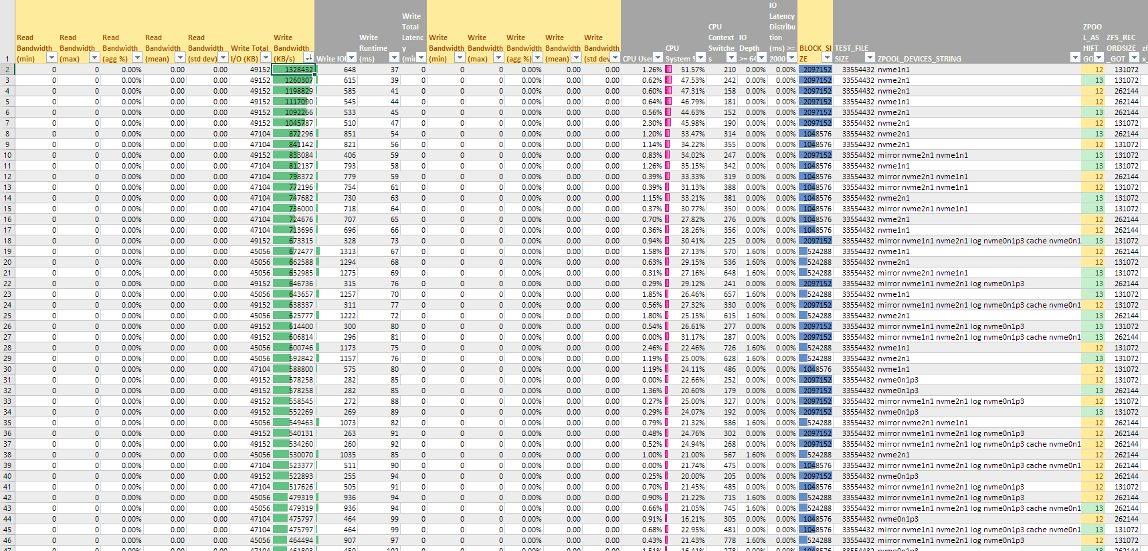Select ZFS_RECORDSIZE cell 262144 in row 4
This screenshot has width=1148, height=551.
coord(1123,91)
